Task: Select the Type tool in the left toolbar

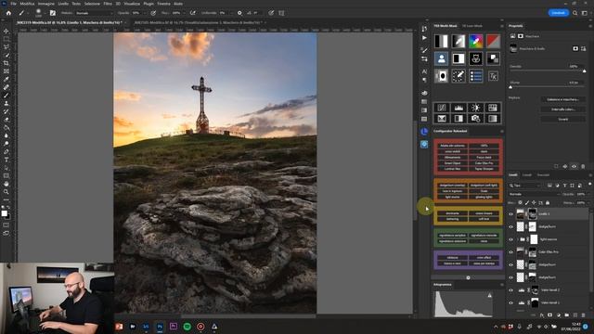Action: (6, 160)
